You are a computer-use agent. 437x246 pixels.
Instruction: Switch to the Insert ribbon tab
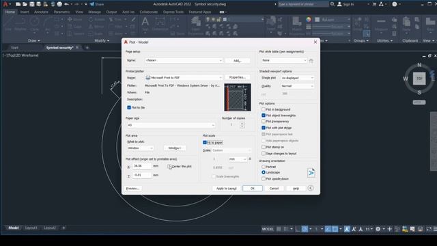(x=25, y=12)
